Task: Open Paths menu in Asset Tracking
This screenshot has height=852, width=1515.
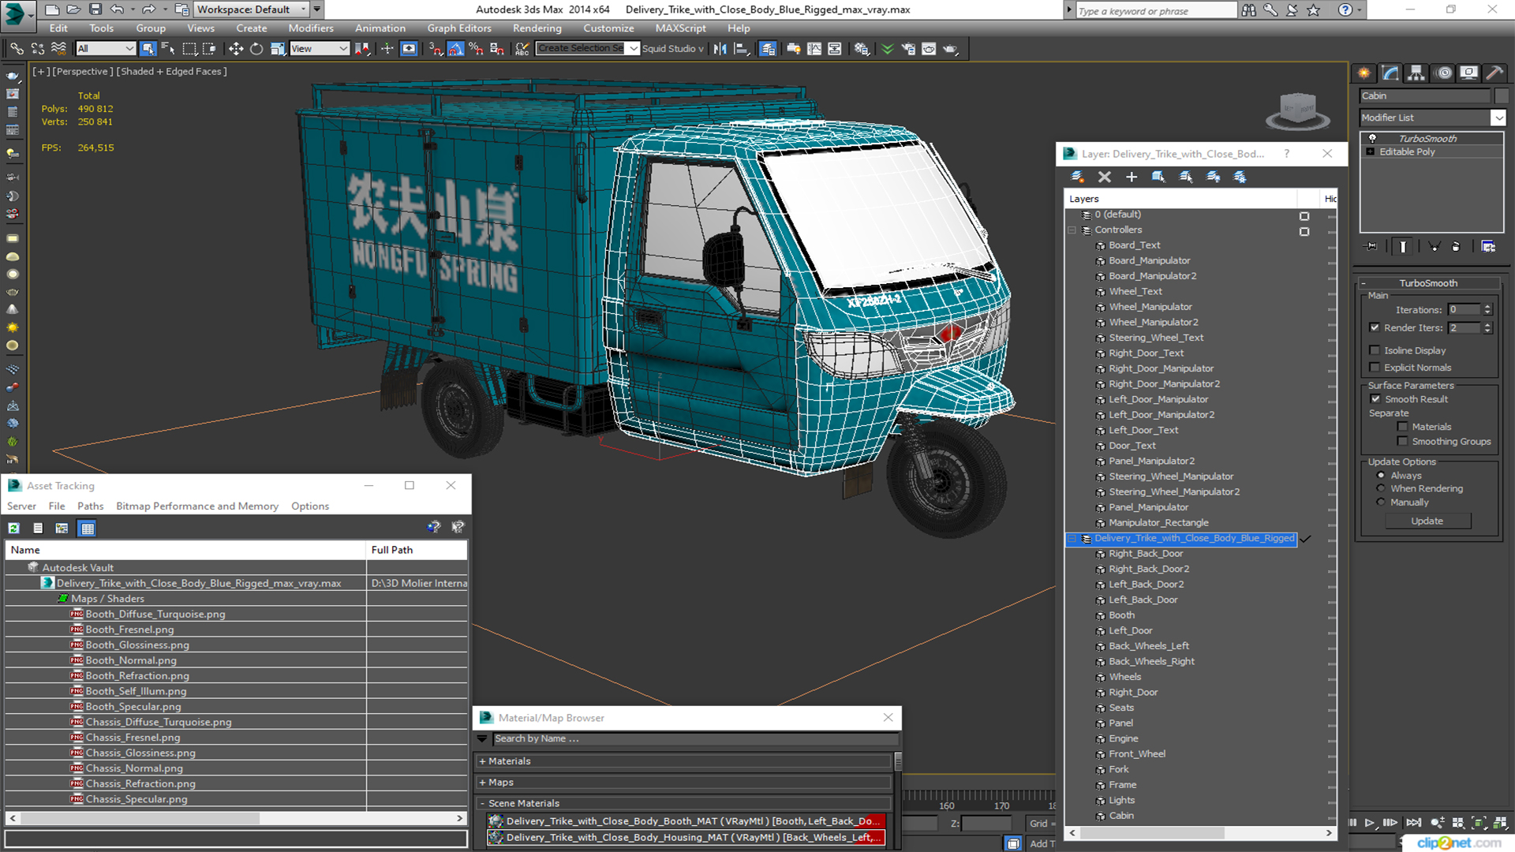Action: click(91, 506)
